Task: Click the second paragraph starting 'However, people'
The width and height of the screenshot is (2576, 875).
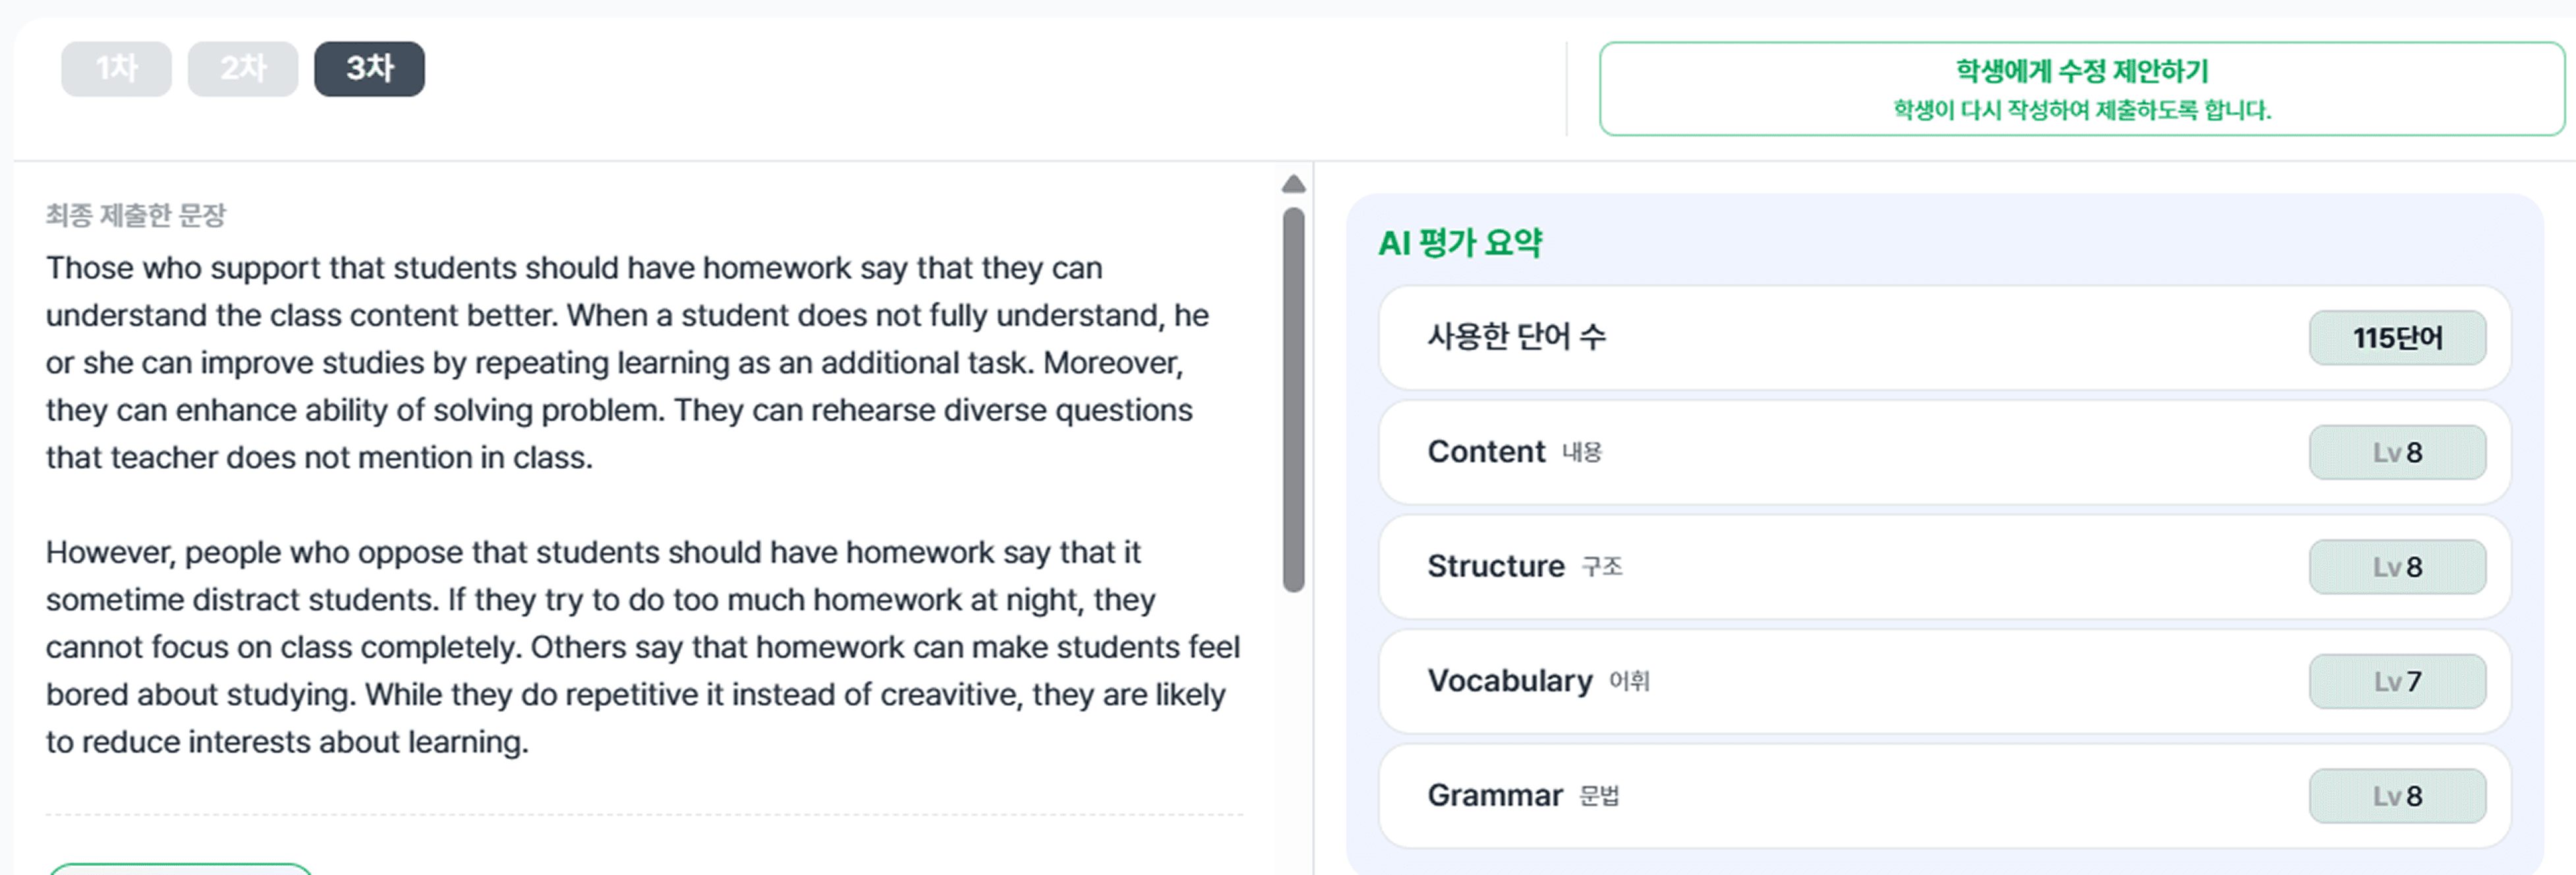Action: pos(640,647)
